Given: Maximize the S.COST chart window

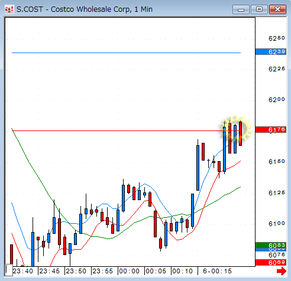Looking at the screenshot, I should point(259,9).
